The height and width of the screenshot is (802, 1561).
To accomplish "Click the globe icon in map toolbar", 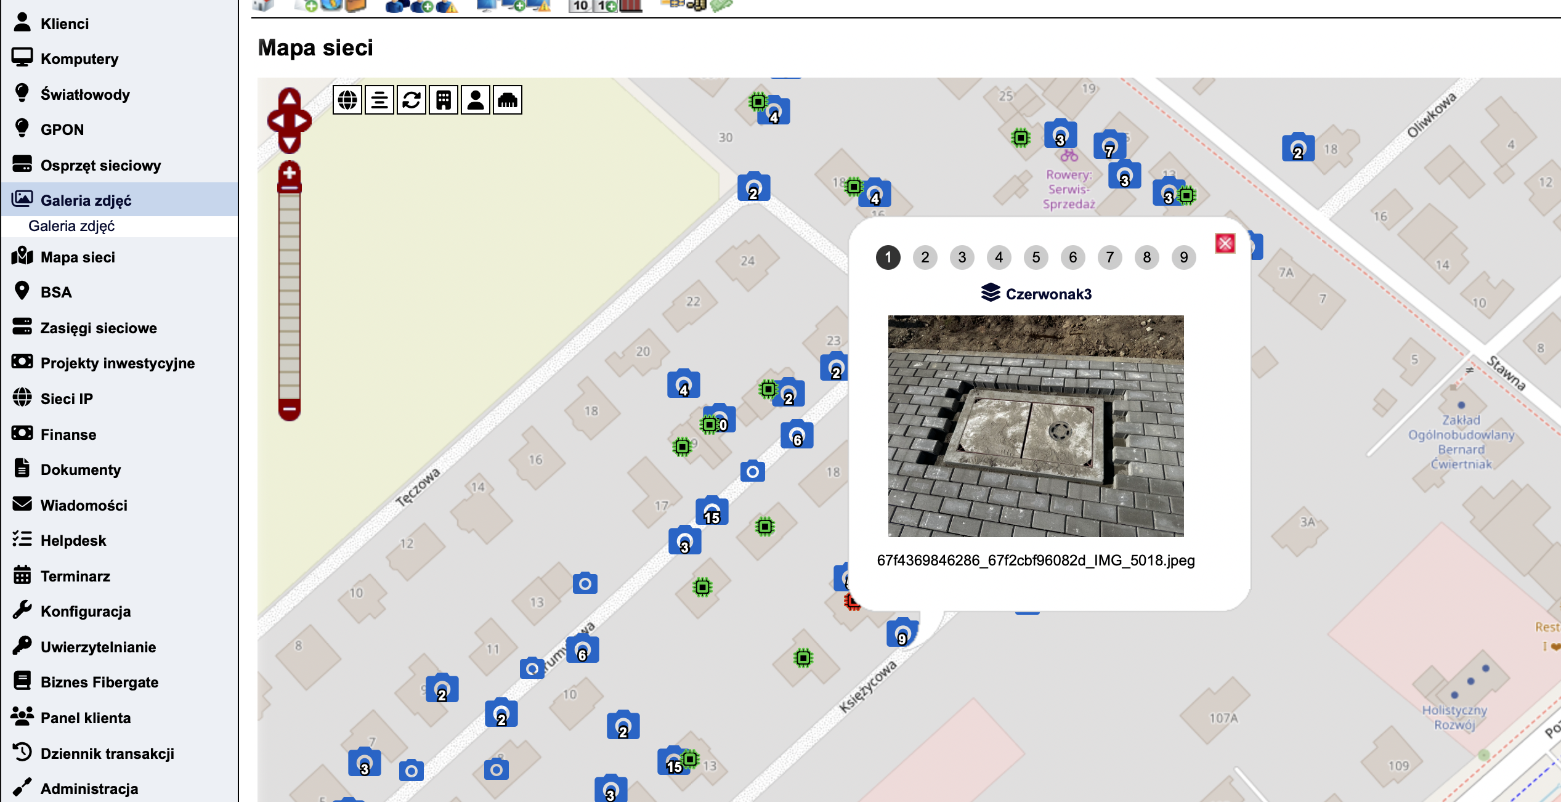I will tap(347, 100).
